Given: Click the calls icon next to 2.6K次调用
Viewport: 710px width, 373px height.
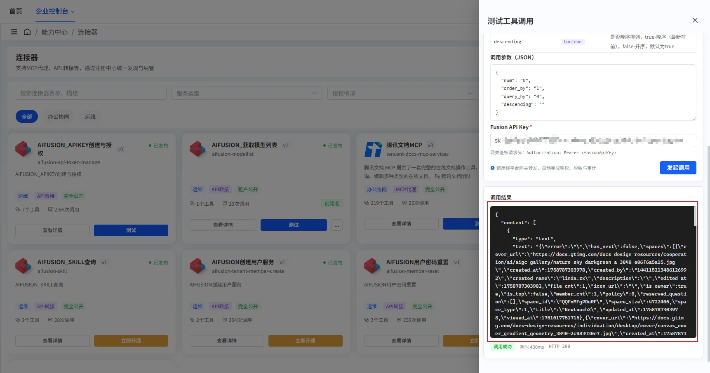Looking at the screenshot, I should [50, 210].
